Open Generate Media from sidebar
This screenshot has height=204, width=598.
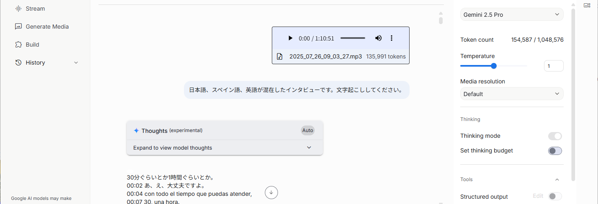coord(47,27)
